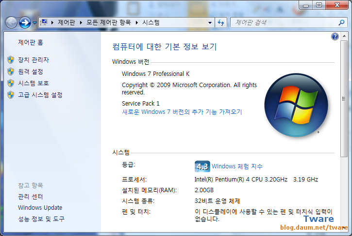
Task: Open the recent pages dropdown next to Forward
Action: (34, 23)
